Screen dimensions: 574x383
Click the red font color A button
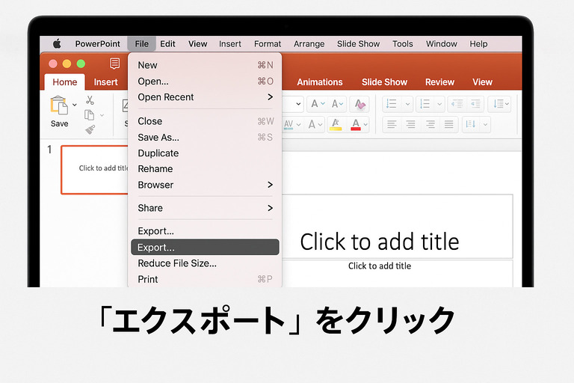pyautogui.click(x=356, y=124)
